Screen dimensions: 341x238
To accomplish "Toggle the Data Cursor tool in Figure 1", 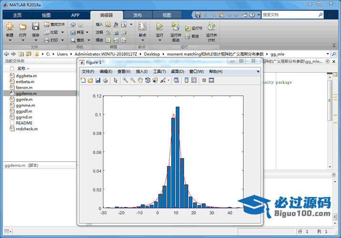I will coord(155,80).
